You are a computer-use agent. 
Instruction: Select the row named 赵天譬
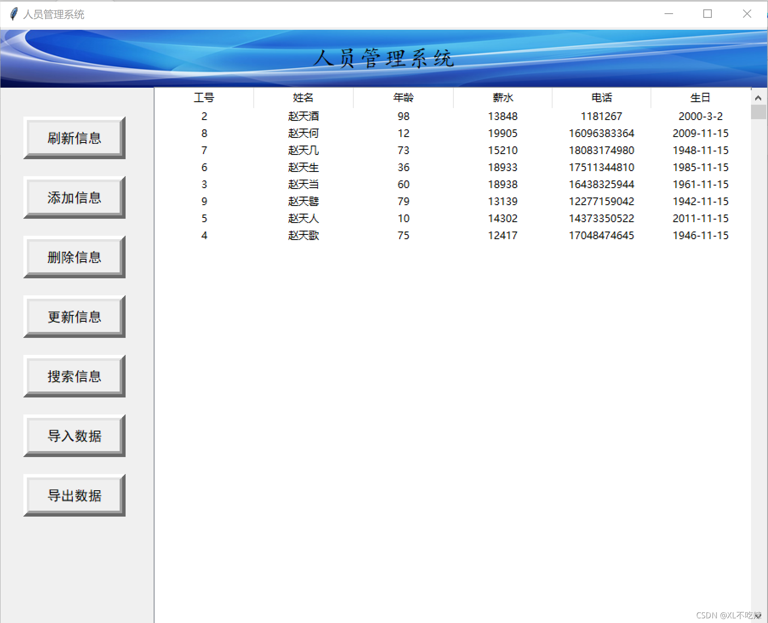453,201
